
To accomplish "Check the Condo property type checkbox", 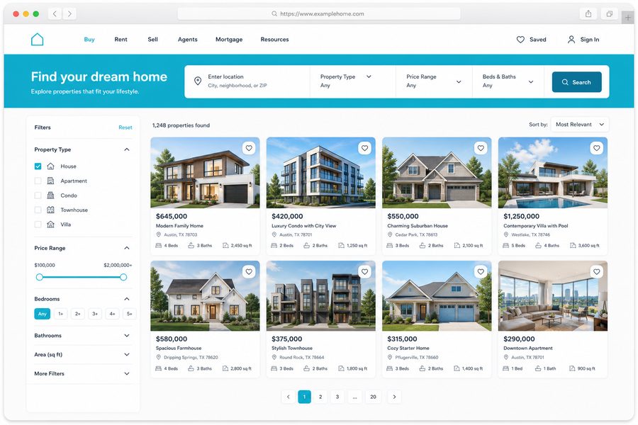I will pos(38,195).
